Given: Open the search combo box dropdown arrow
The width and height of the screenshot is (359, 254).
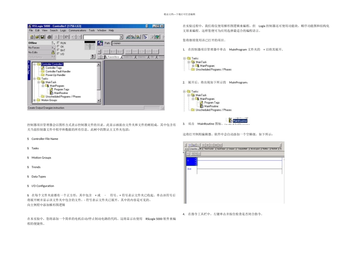Looking at the screenshot, I should point(121,37).
